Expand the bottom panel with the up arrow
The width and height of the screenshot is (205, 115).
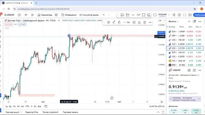pyautogui.click(x=158, y=112)
